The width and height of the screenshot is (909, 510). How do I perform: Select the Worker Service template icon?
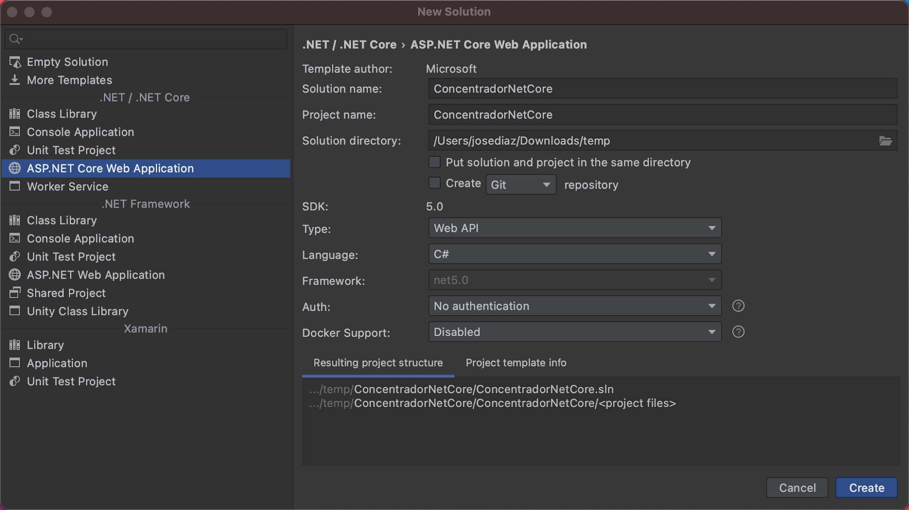(14, 186)
